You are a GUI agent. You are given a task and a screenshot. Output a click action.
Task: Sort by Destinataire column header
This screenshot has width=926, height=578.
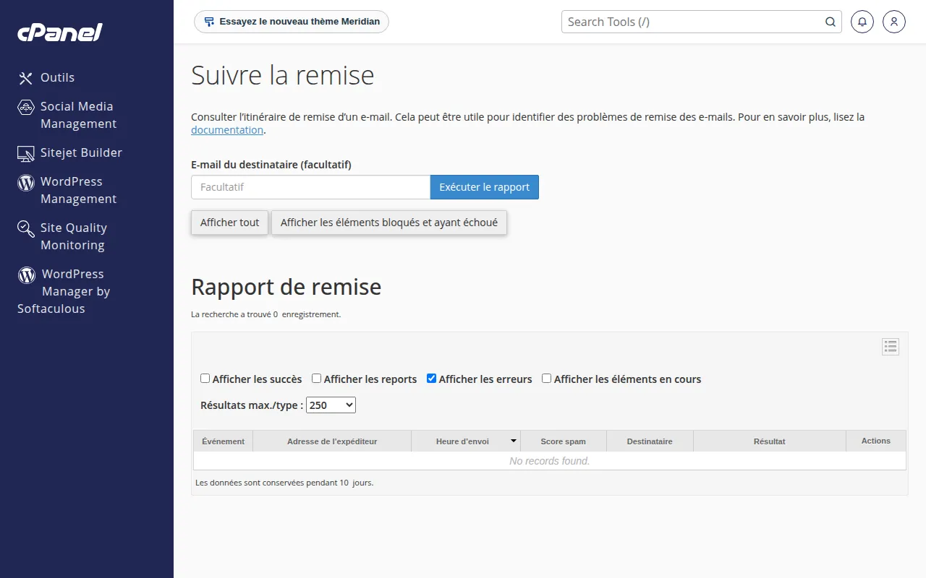650,441
